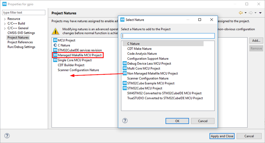Click IDE icon beside STM32Cube Example MCU Project
Image resolution: width=265 pixels, height=143 pixels.
pyautogui.click(x=125, y=83)
